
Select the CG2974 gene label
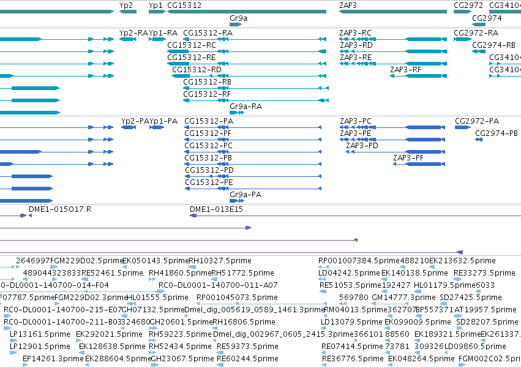487,18
